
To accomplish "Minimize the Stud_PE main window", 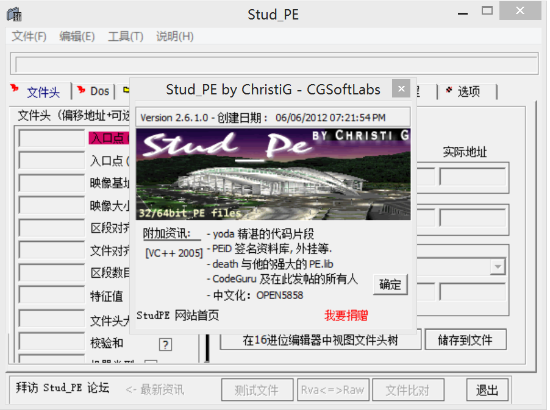I will [463, 13].
